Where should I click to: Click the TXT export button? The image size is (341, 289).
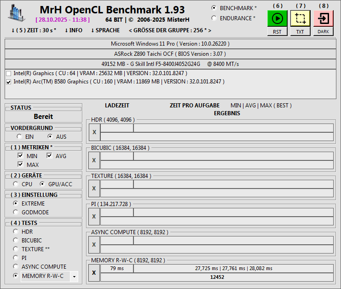[x=301, y=32]
